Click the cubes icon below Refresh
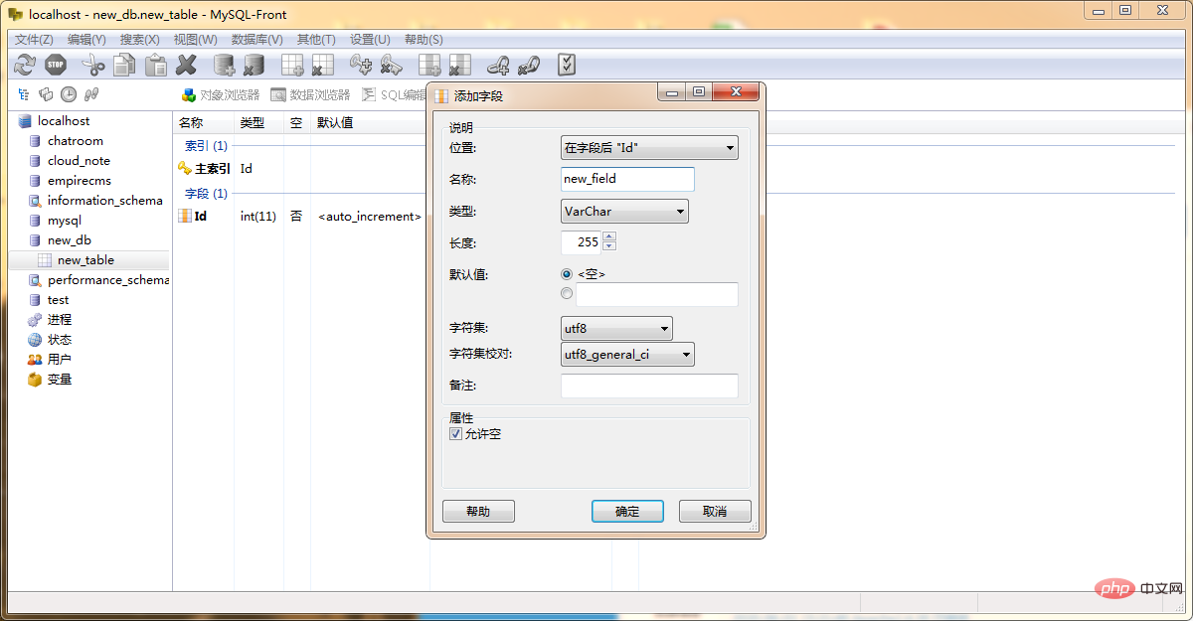 46,94
